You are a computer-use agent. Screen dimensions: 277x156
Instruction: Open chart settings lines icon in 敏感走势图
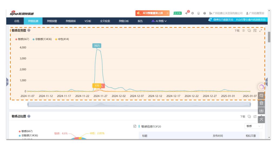coord(243,31)
